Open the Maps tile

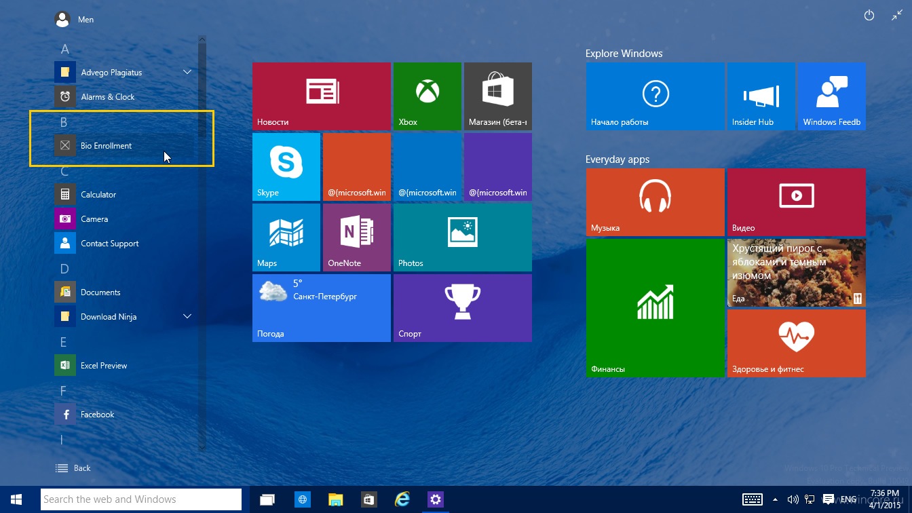[x=286, y=237]
